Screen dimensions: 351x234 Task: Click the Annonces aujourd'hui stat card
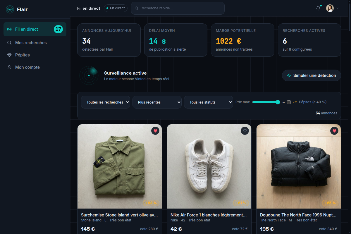click(109, 40)
